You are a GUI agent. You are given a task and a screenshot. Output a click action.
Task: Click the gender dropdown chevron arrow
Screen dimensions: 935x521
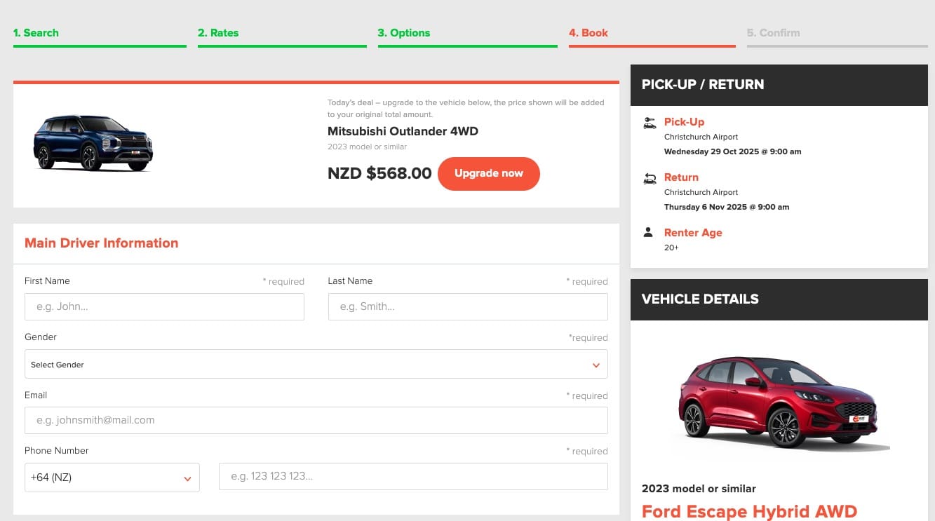coord(596,365)
